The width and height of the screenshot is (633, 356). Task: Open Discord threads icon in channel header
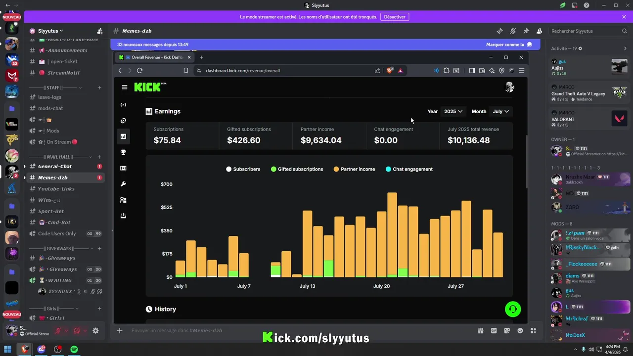[x=499, y=31]
